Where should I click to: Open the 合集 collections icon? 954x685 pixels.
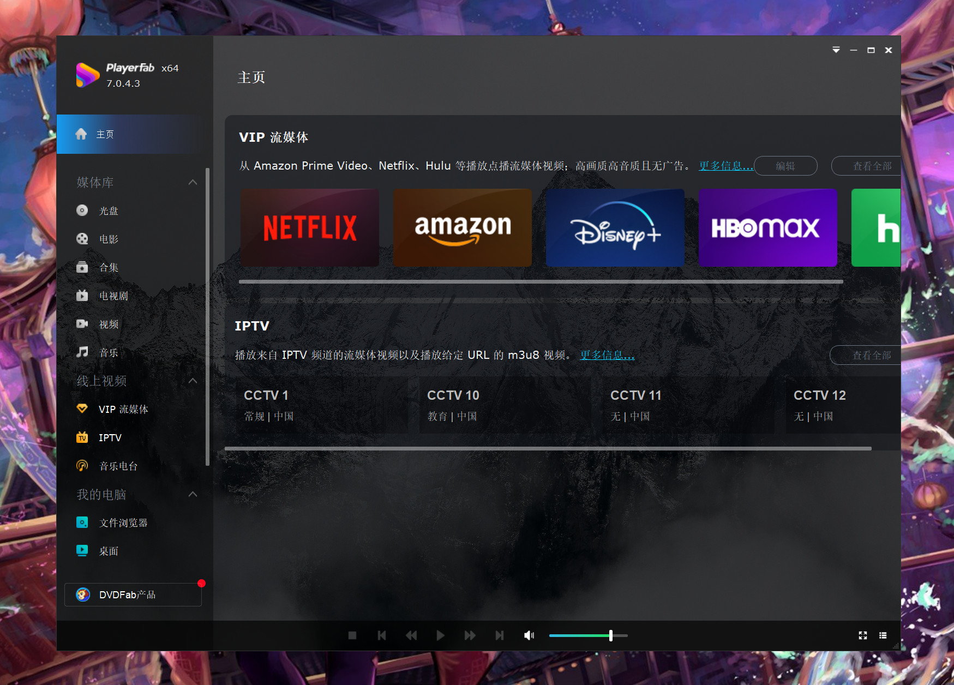coord(82,267)
